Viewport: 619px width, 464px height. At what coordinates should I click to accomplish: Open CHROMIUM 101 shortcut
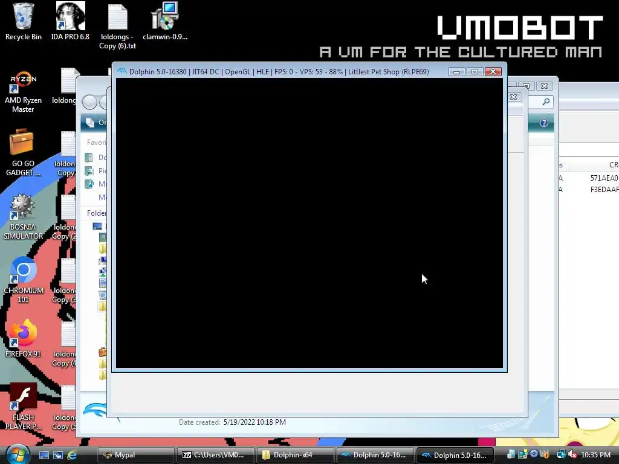point(24,280)
